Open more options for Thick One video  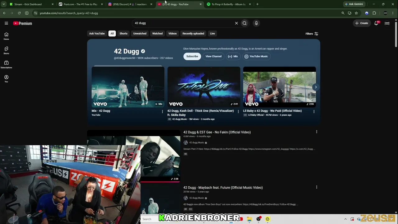[238, 111]
